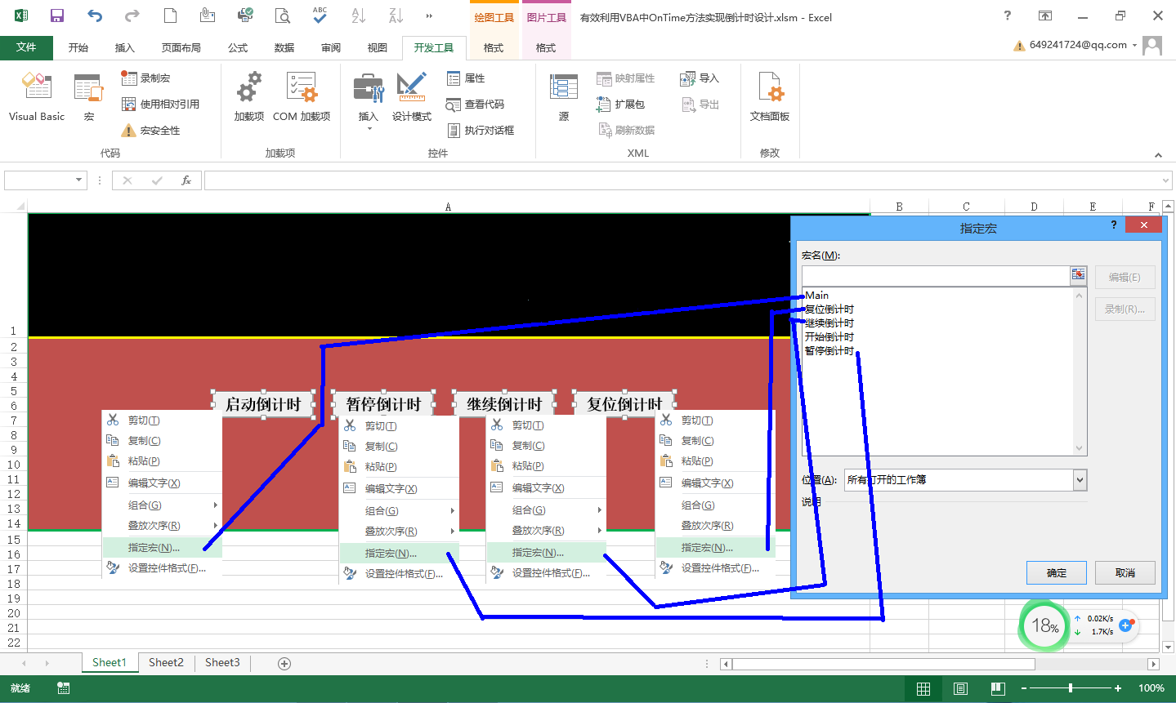Sort ascending A to Z
Image resolution: width=1176 pixels, height=703 pixels.
pyautogui.click(x=358, y=16)
